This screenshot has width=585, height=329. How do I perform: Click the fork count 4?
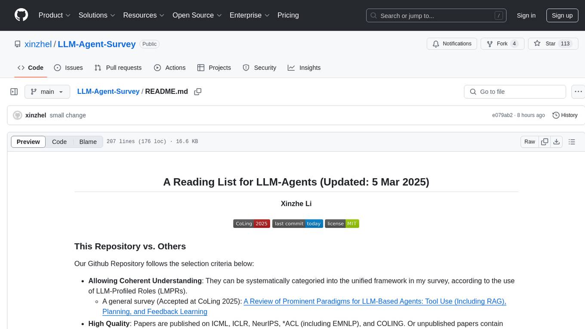pos(514,44)
